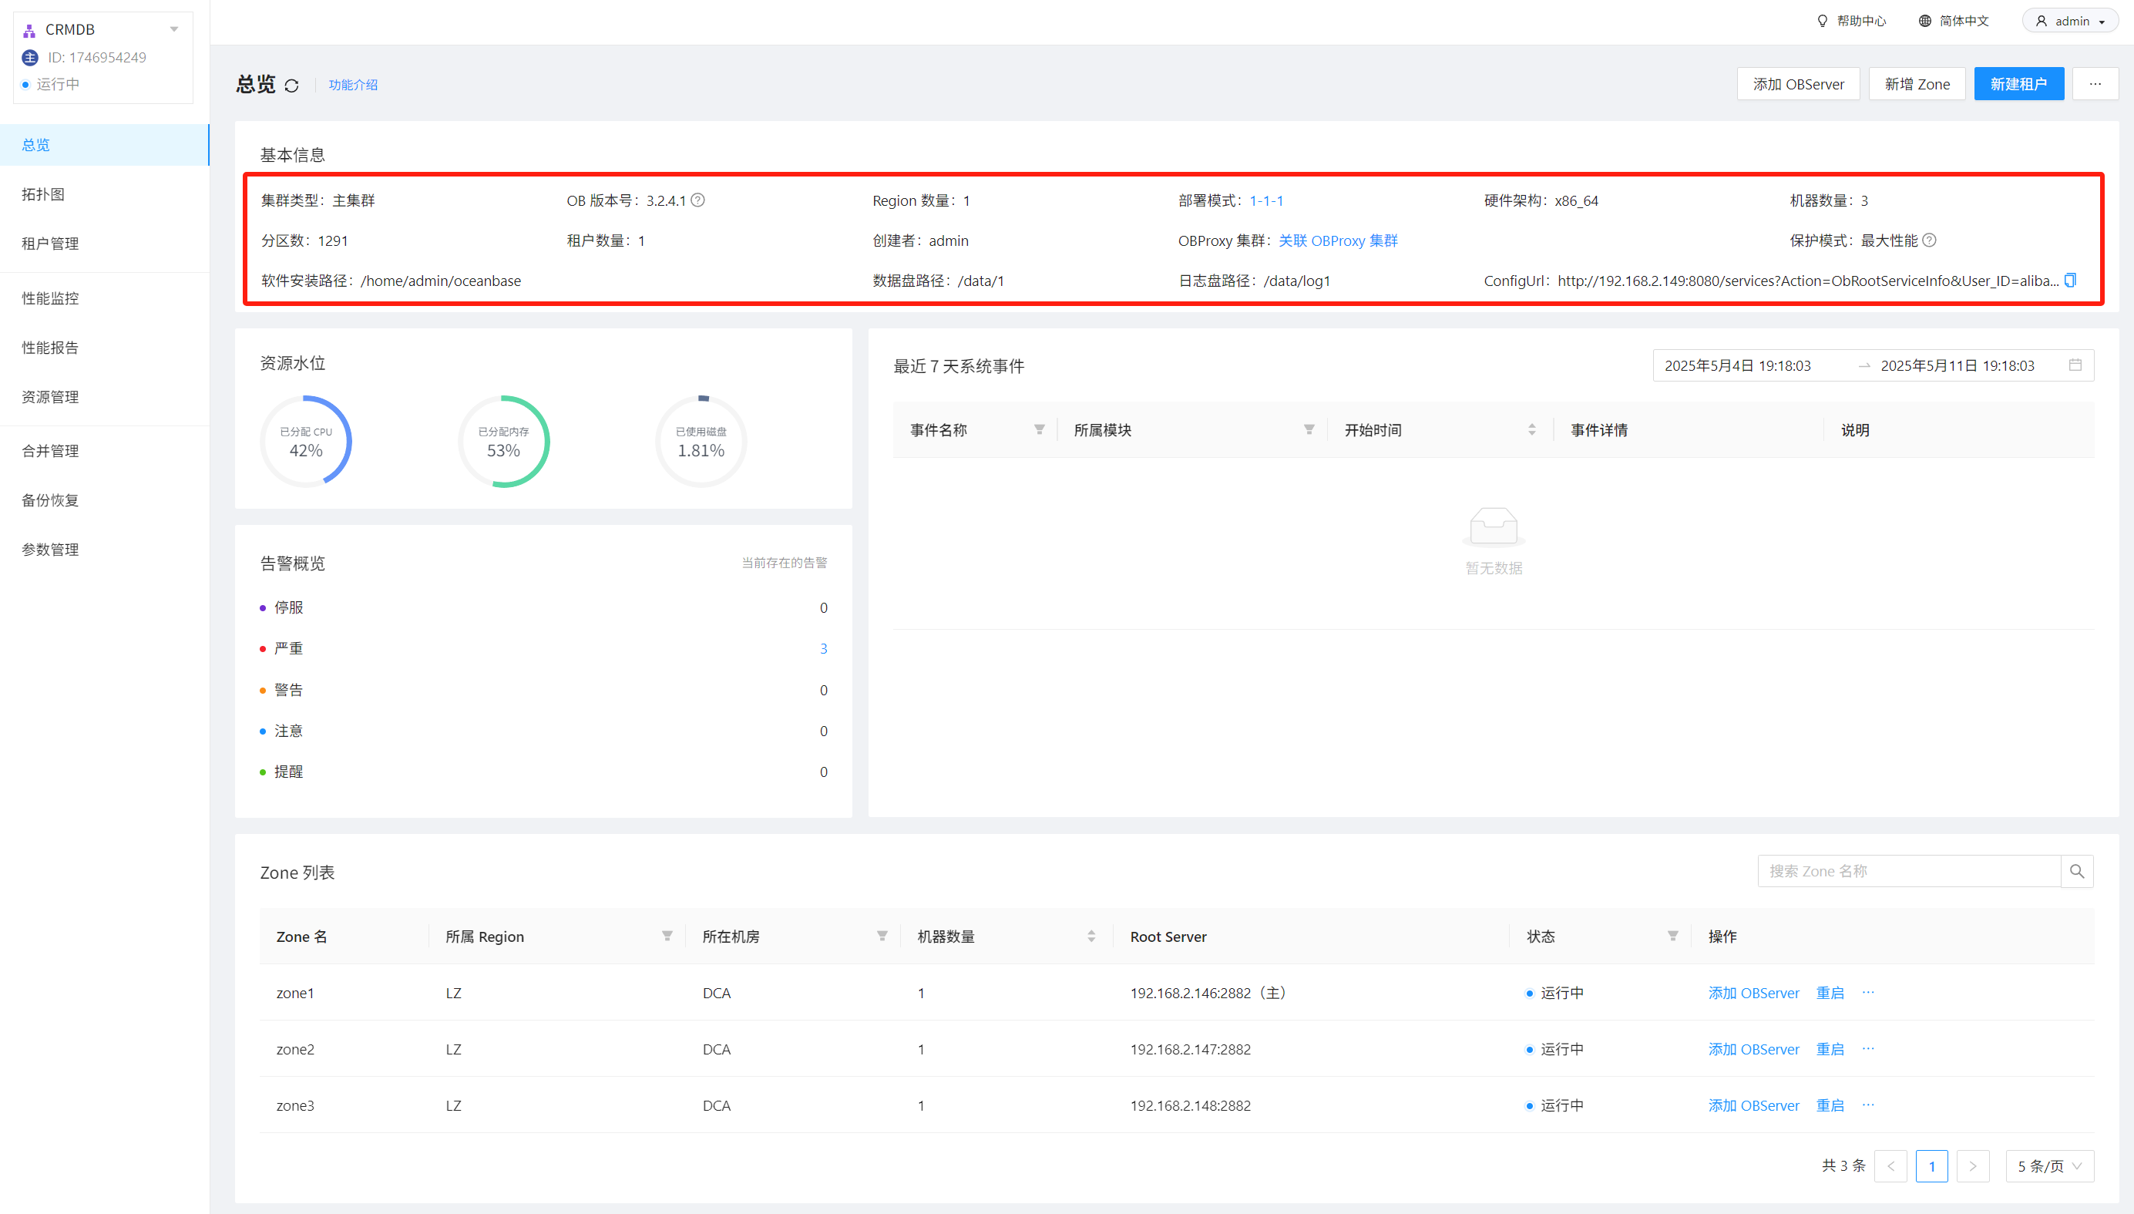This screenshot has width=2134, height=1214.
Task: Click the 简体中文 language globe
Action: (x=1925, y=20)
